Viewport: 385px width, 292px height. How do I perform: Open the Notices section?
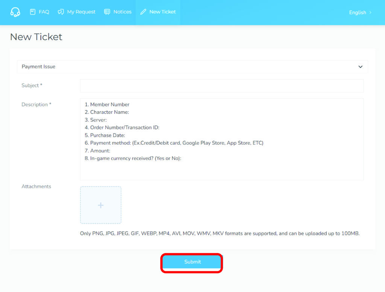click(122, 12)
